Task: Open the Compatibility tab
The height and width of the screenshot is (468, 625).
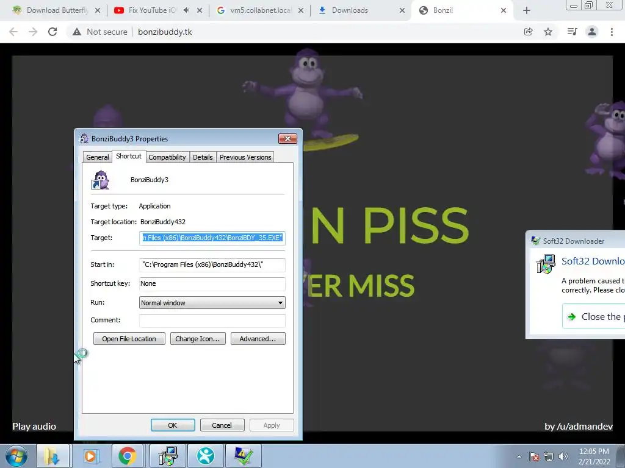Action: pyautogui.click(x=167, y=157)
